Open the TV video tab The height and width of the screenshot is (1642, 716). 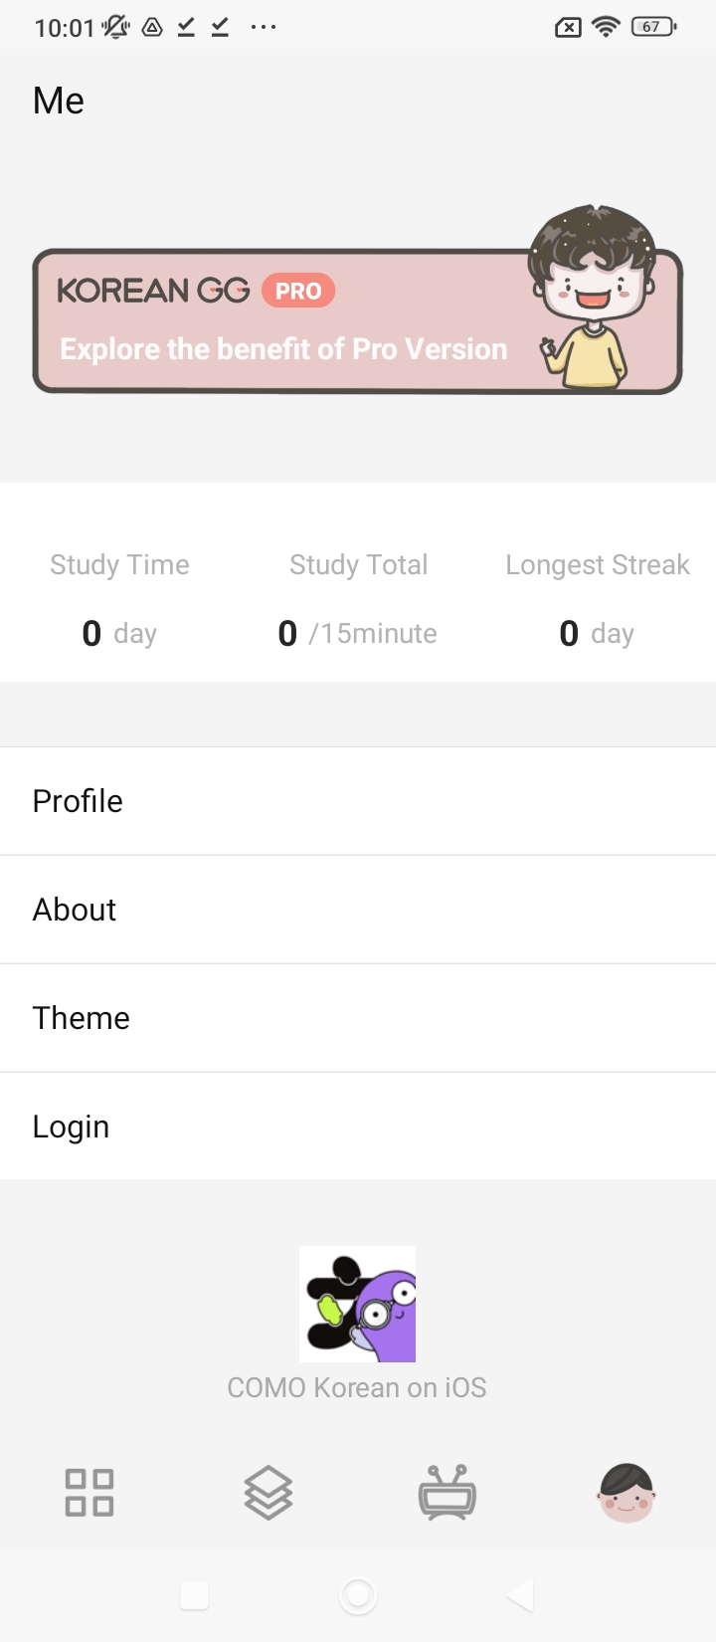click(447, 1492)
